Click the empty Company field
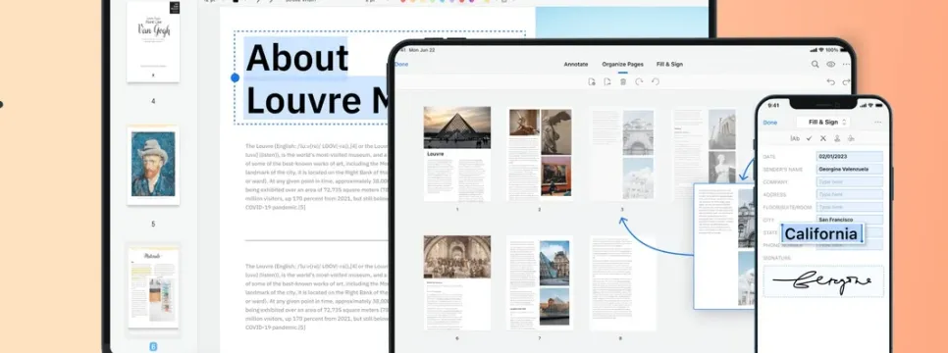The height and width of the screenshot is (353, 948). click(850, 182)
